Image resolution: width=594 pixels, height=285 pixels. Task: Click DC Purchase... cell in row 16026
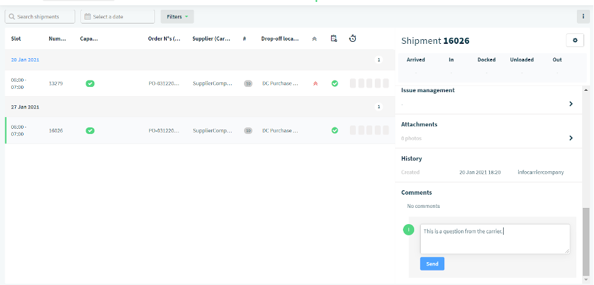coord(281,131)
